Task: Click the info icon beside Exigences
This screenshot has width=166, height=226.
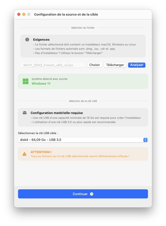Action: [27, 39]
